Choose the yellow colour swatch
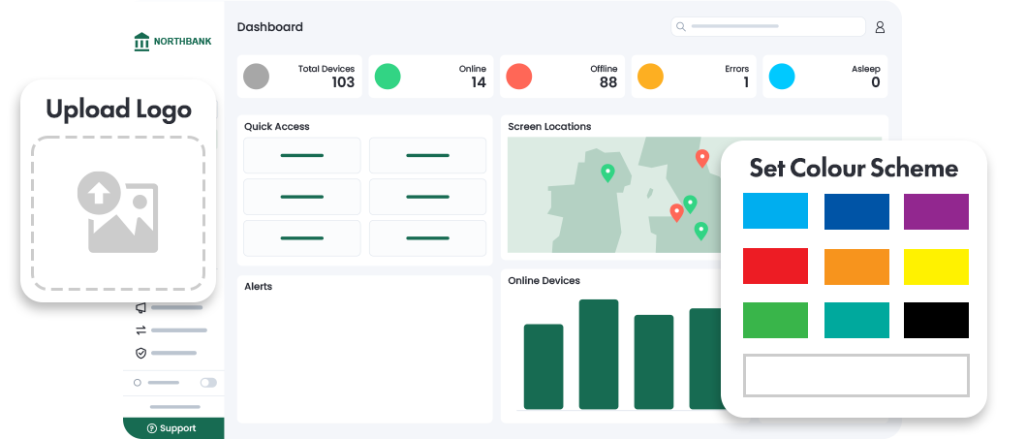The width and height of the screenshot is (1026, 439). coord(936,267)
